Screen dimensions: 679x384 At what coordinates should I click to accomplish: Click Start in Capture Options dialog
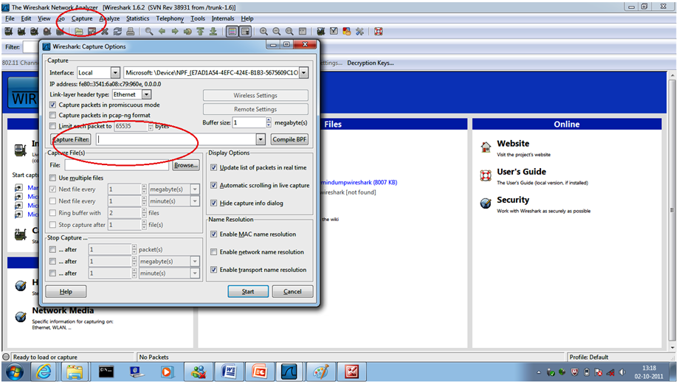click(x=248, y=291)
